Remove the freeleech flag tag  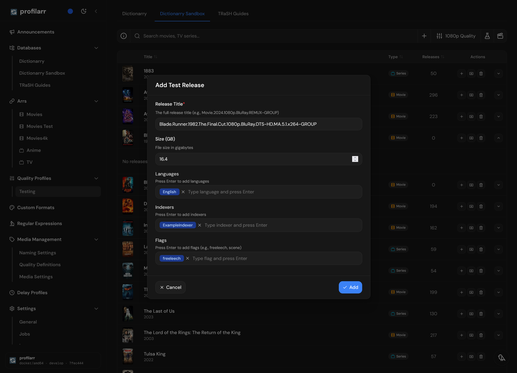pyautogui.click(x=187, y=259)
